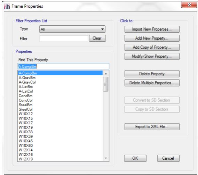Open Import New Properties dialog
This screenshot has width=198, height=175.
pos(152,29)
